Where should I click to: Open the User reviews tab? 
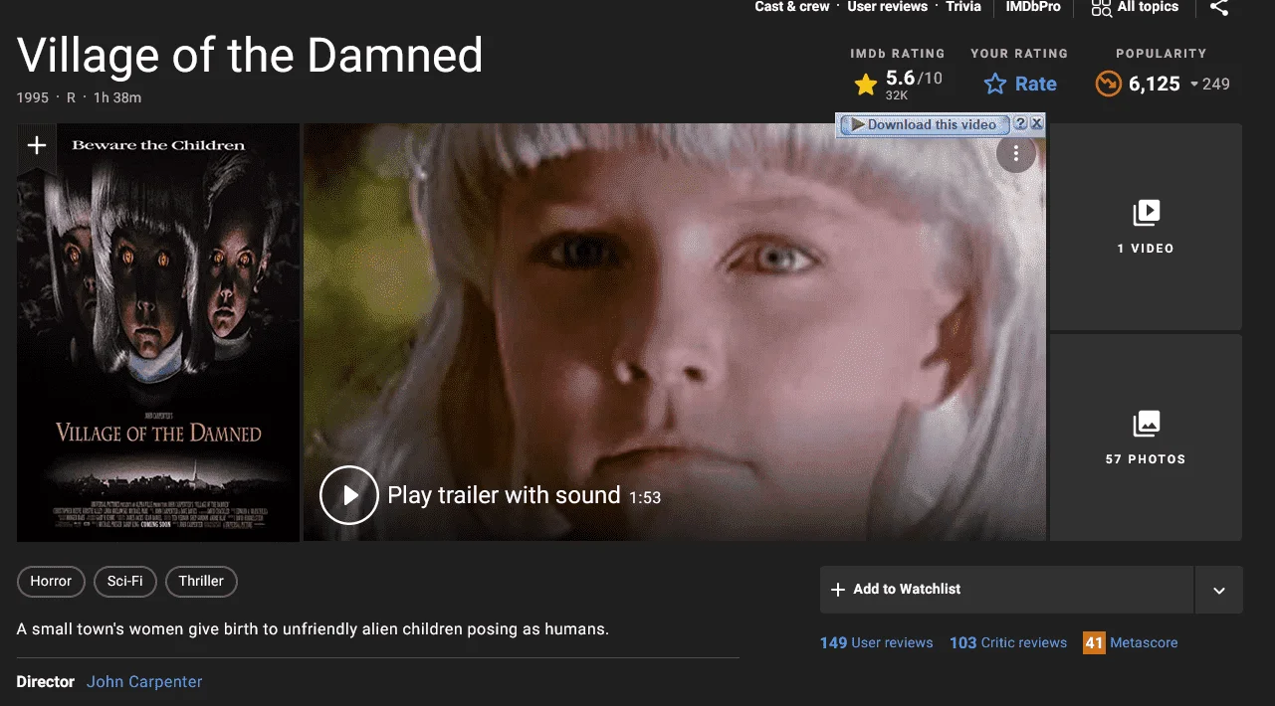point(887,7)
